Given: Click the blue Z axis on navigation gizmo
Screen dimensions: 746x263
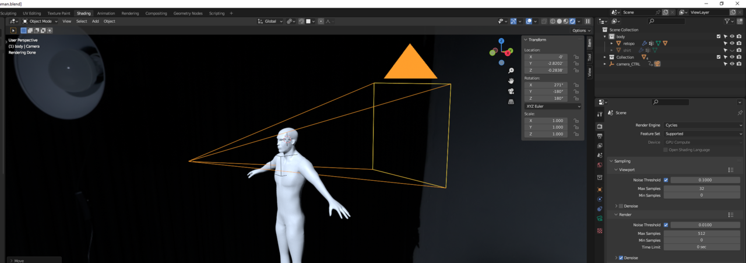Looking at the screenshot, I should (501, 41).
